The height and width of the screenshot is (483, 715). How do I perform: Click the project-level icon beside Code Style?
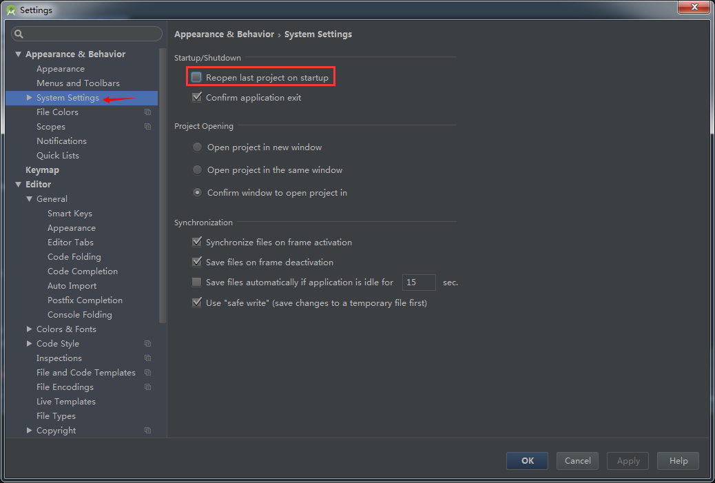pos(147,343)
